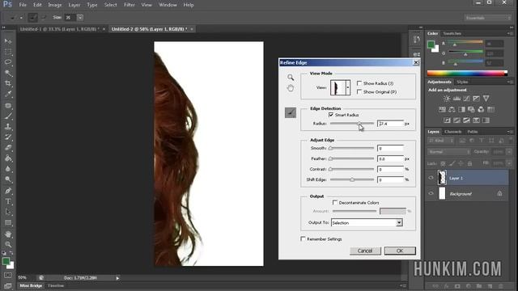Open the Essentials workspace dropdown
Viewport: 518px width, 291px height.
[x=487, y=18]
